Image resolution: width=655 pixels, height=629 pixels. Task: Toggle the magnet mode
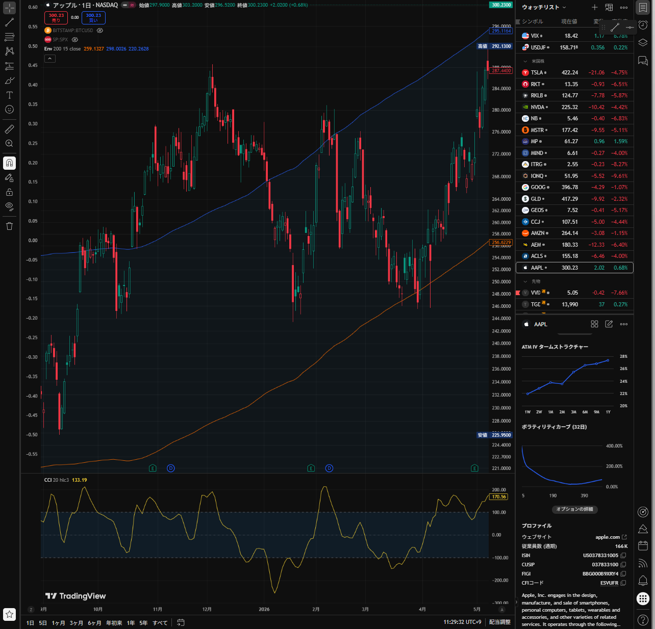tap(9, 163)
